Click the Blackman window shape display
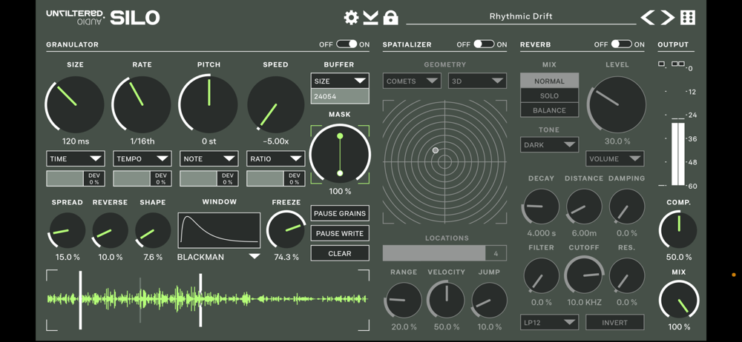 [219, 230]
